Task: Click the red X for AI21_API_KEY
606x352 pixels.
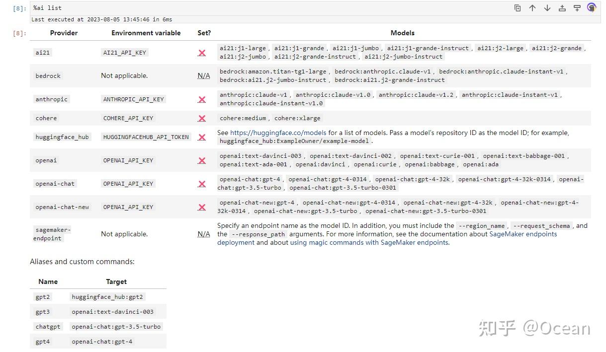Action: pos(202,53)
